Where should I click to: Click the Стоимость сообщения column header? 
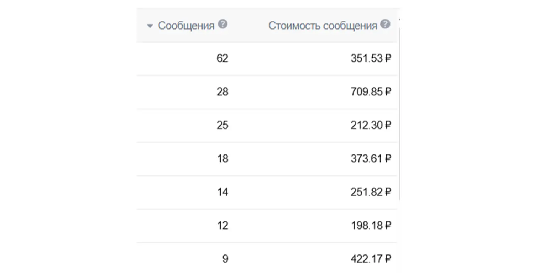[323, 26]
